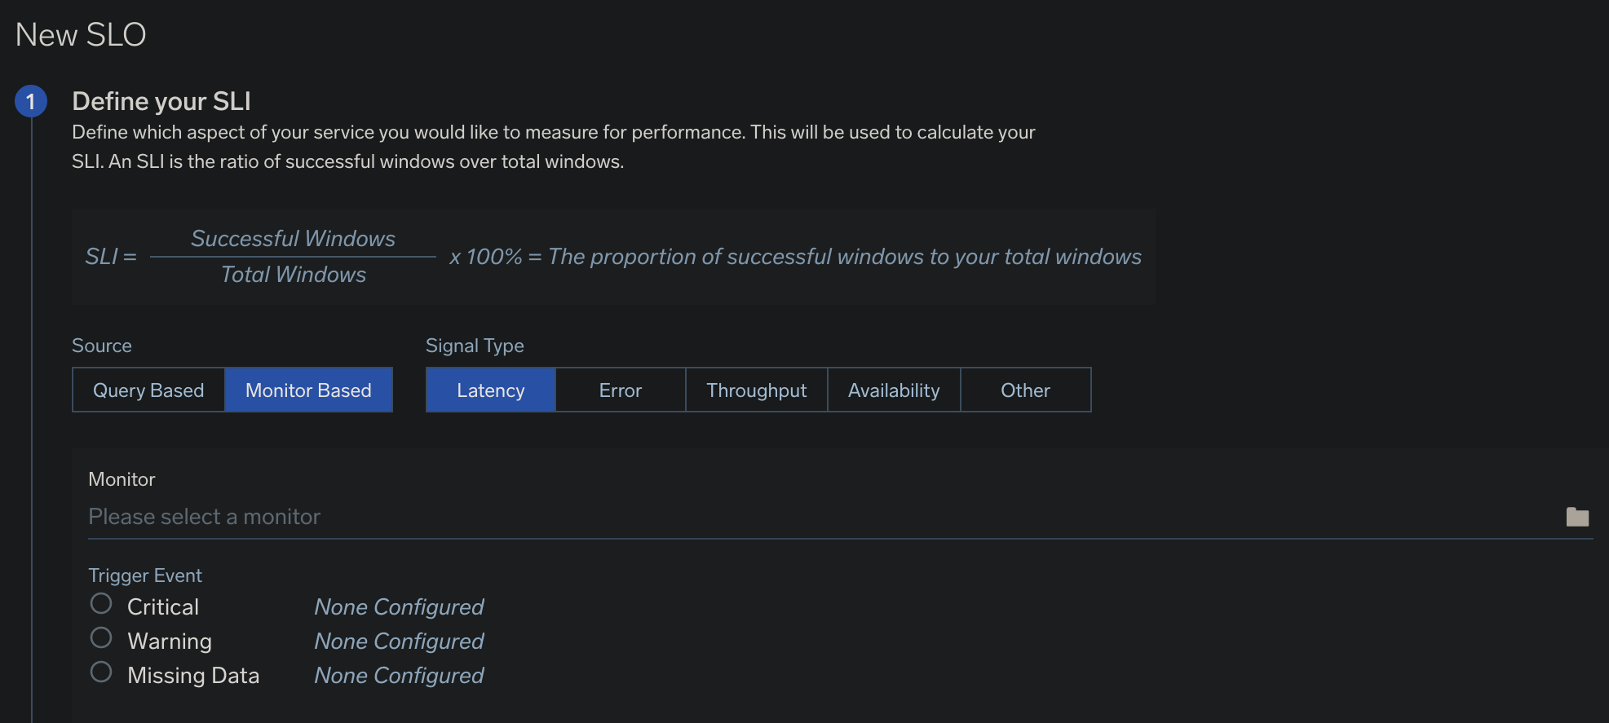Pick Throughput as the signal type
Viewport: 1609px width, 723px height.
coord(757,390)
